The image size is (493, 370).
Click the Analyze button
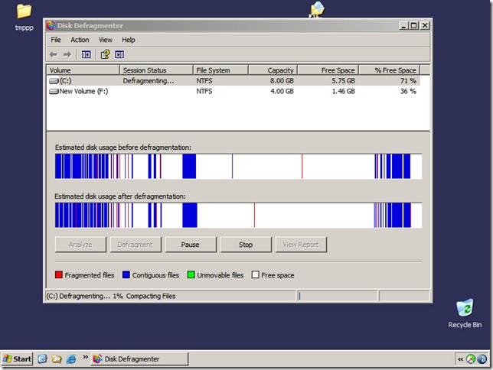[x=80, y=245]
